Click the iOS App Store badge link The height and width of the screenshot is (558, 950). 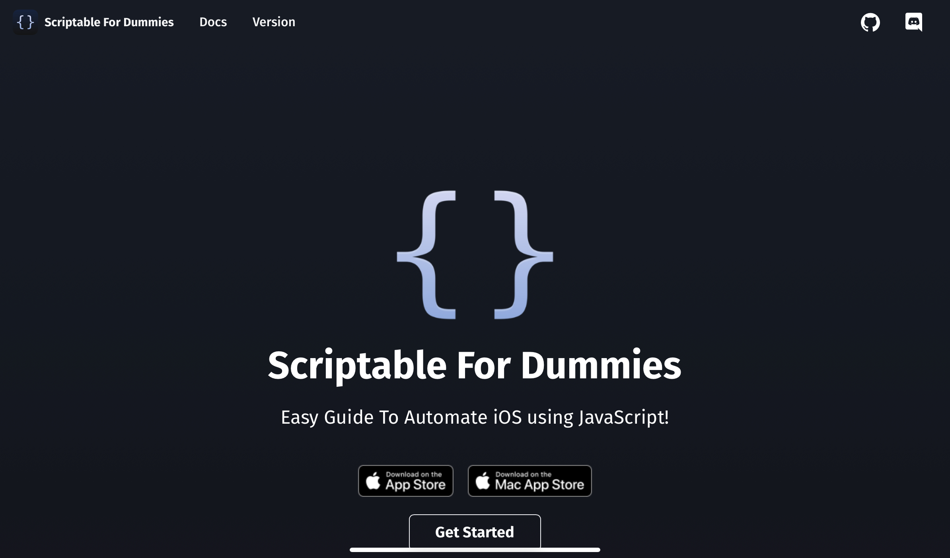[405, 481]
